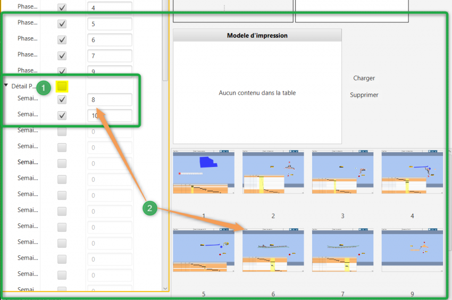Select page thumbnail numbered 5
Viewport: 452px width, 300px height.
click(x=204, y=250)
